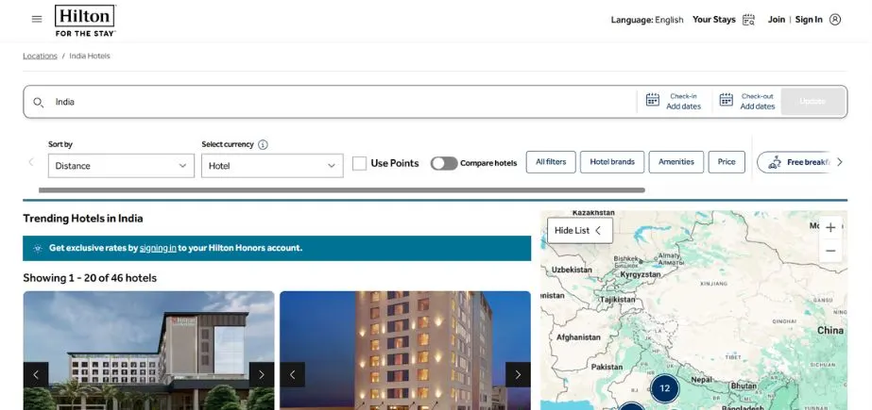The height and width of the screenshot is (410, 872).
Task: Open the hamburger navigation menu
Action: [37, 19]
